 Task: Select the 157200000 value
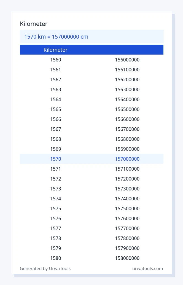pos(127,179)
